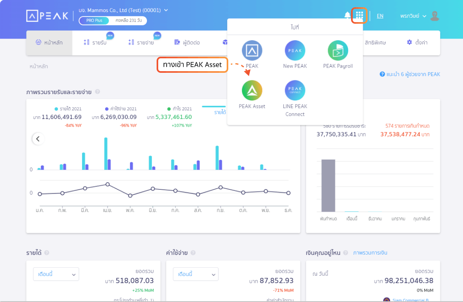This screenshot has width=463, height=302.
Task: Open notifications bell
Action: (x=347, y=15)
